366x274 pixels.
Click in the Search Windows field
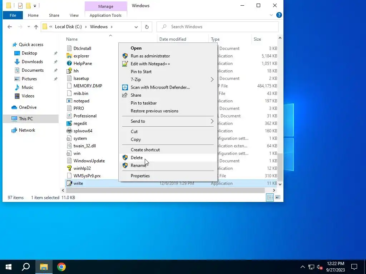pyautogui.click(x=218, y=27)
